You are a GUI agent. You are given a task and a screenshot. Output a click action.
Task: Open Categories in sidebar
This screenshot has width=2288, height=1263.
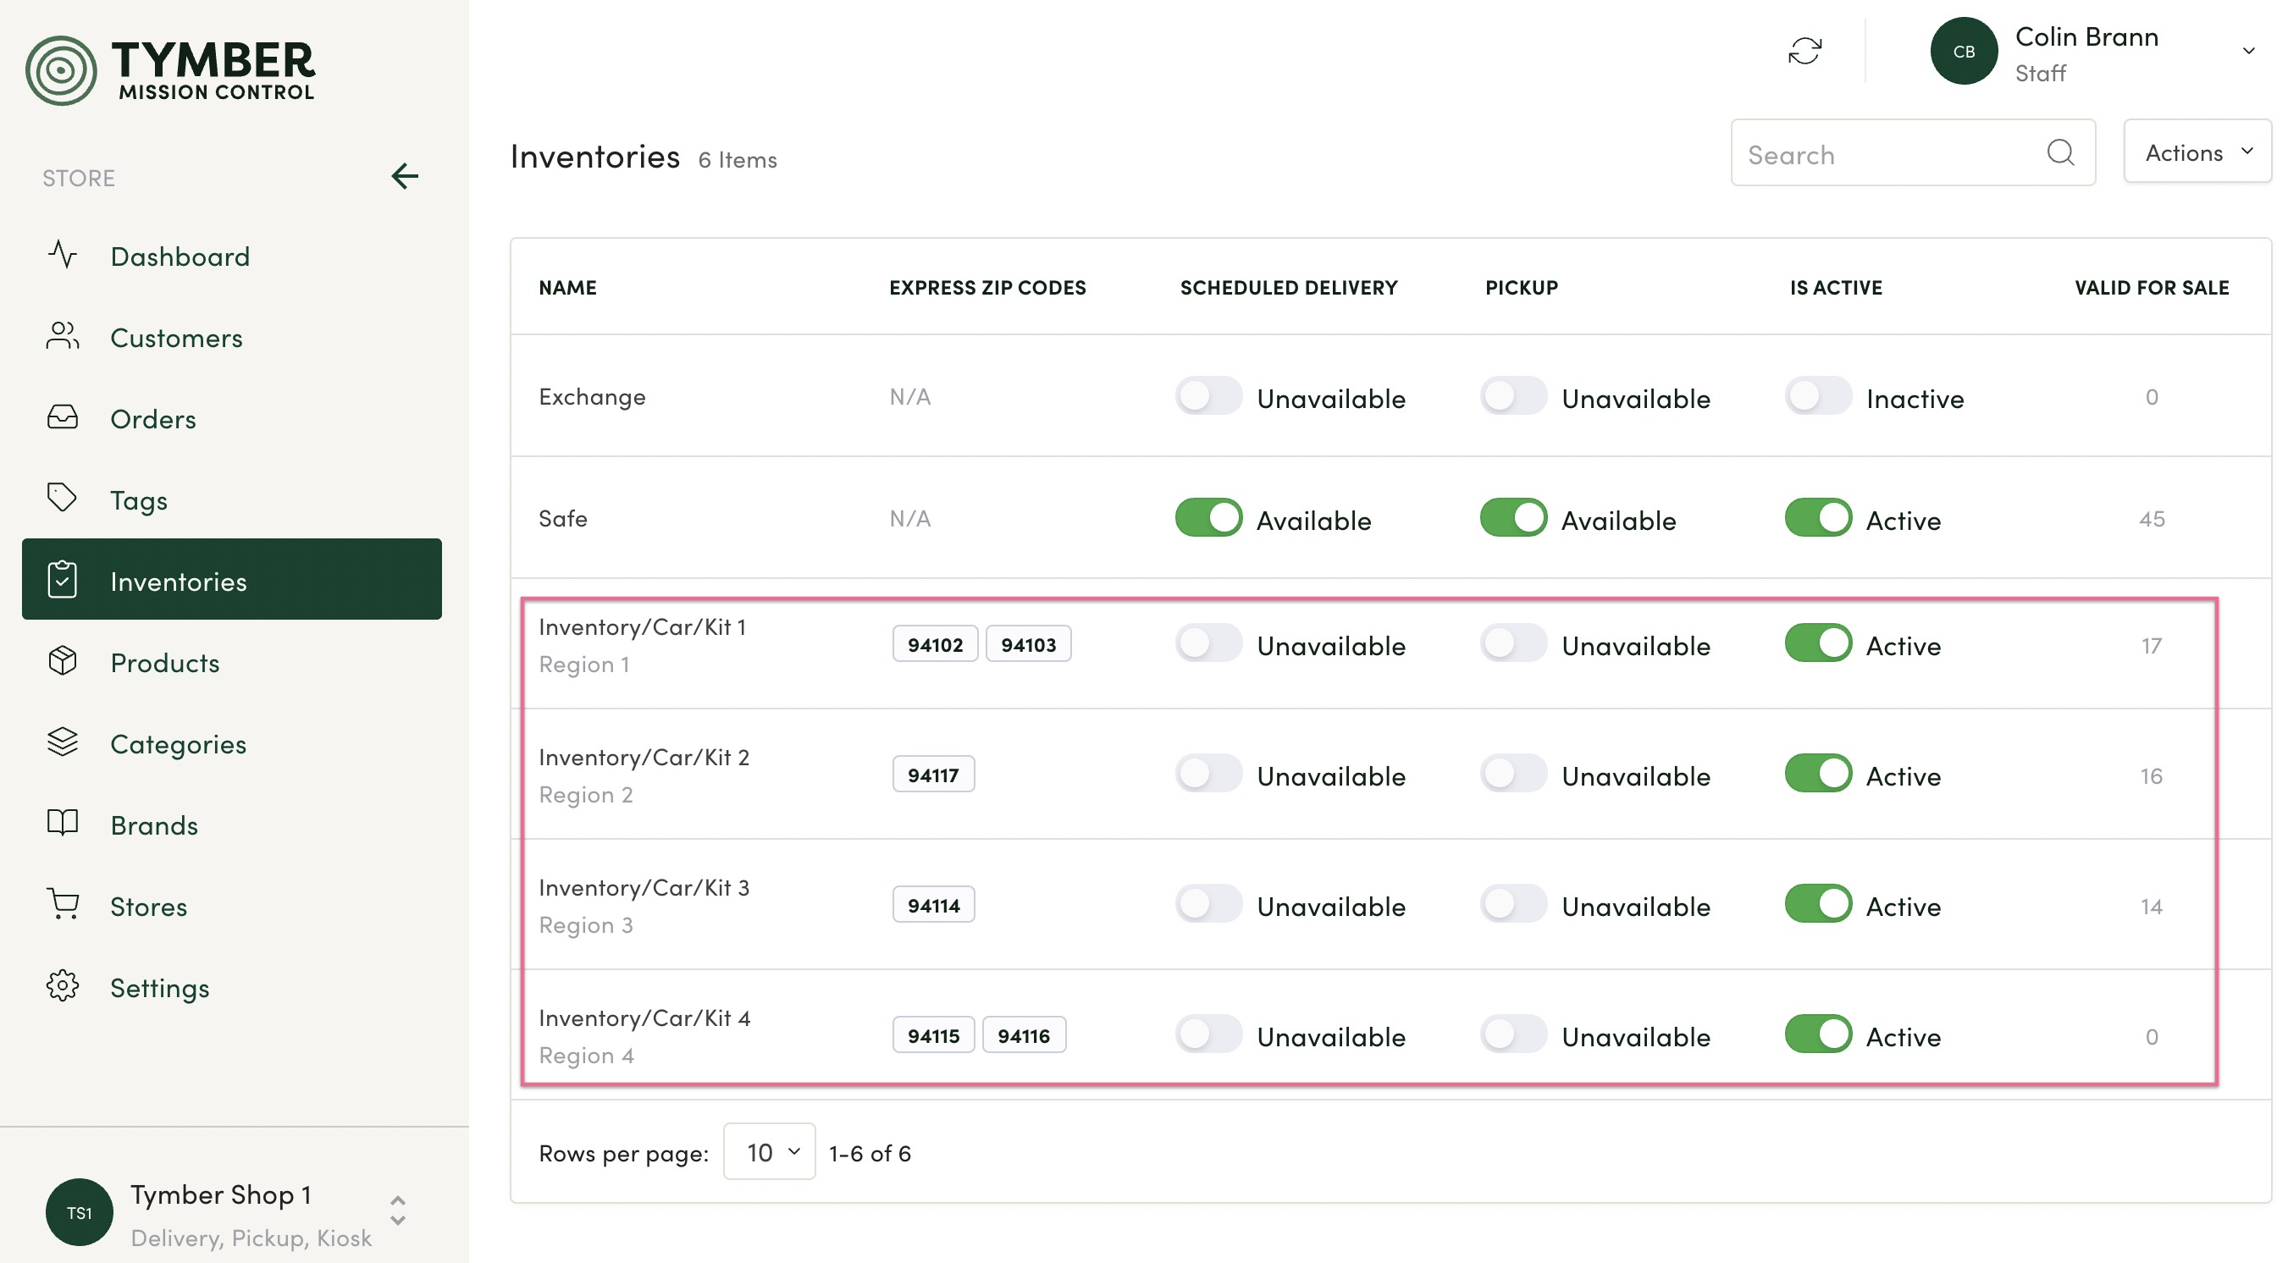point(178,743)
